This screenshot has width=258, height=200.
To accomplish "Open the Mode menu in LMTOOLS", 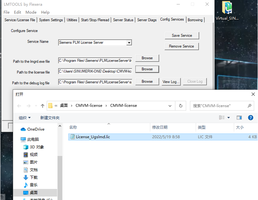I will point(31,12).
